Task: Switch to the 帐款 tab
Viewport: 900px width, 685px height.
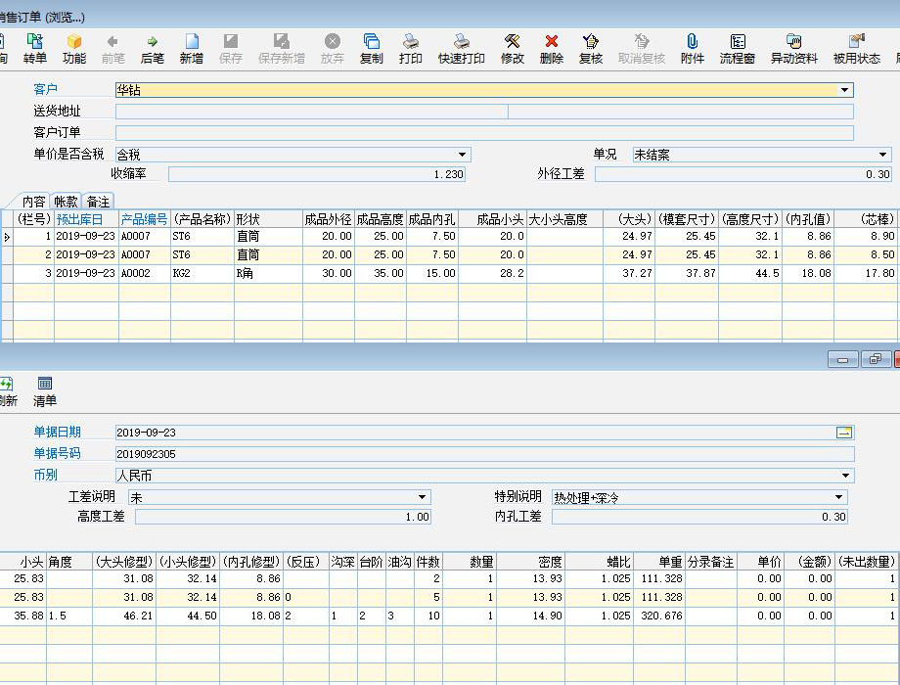Action: (x=66, y=202)
